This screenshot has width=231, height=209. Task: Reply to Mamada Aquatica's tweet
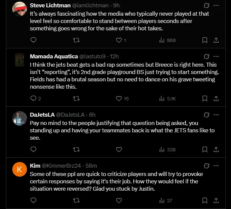33,99
